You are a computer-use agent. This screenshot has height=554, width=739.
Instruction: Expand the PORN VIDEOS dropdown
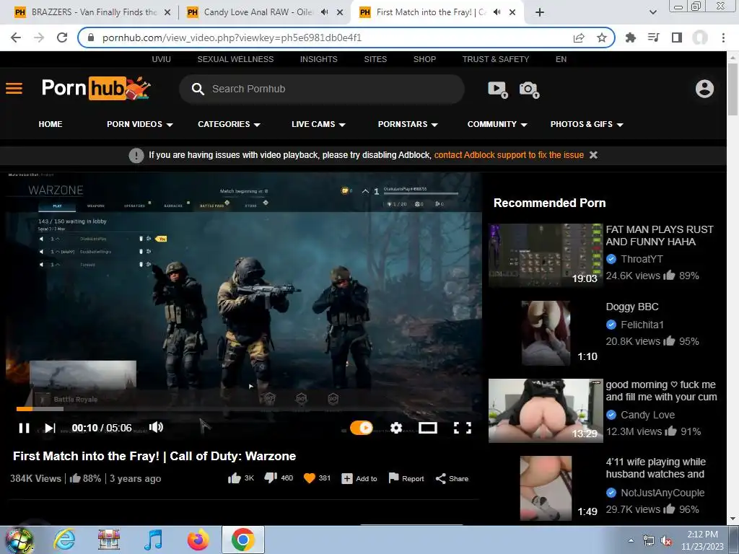(x=140, y=124)
